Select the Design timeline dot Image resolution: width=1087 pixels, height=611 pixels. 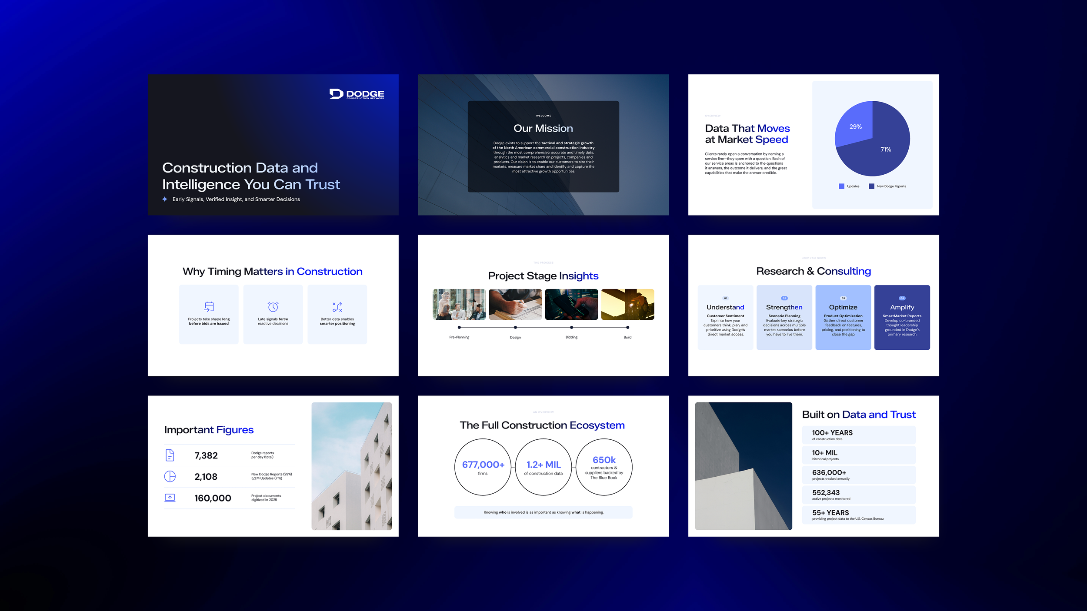[x=515, y=327]
